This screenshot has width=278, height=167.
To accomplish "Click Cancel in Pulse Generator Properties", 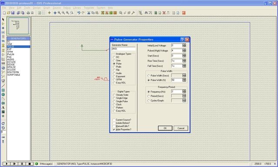I will tap(181, 128).
